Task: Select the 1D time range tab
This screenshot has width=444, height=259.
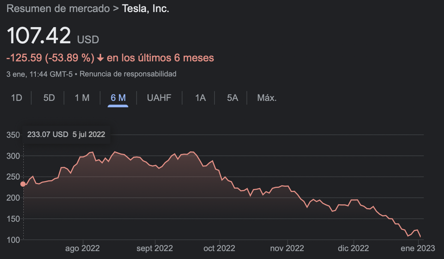Action: 17,98
